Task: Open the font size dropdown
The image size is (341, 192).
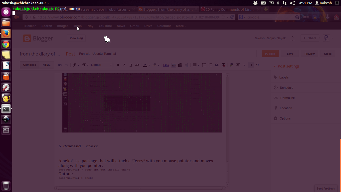Action: 85,65
